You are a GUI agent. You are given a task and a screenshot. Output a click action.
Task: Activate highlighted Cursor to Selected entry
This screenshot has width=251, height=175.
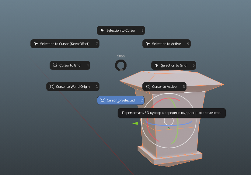pyautogui.click(x=121, y=100)
